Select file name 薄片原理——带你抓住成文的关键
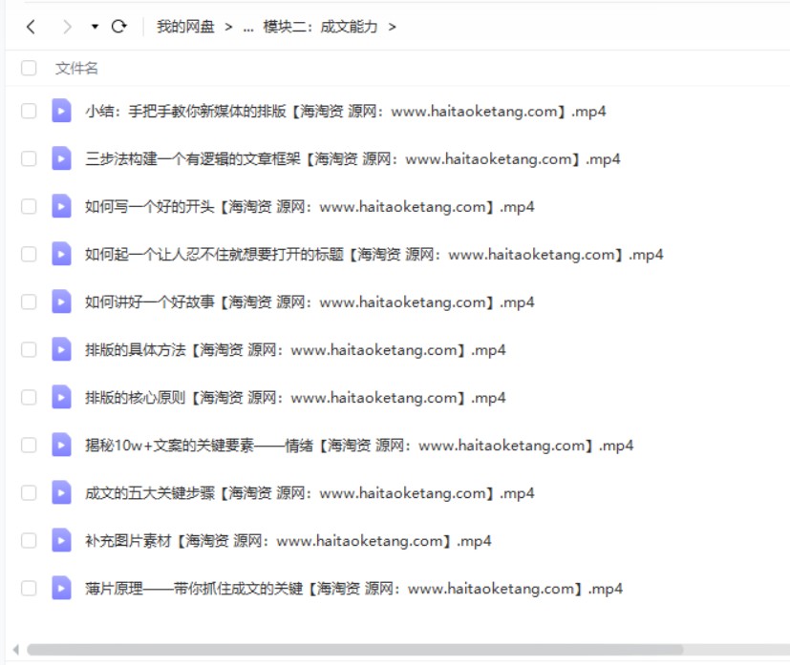Screen dimensions: 790x665 pos(353,589)
